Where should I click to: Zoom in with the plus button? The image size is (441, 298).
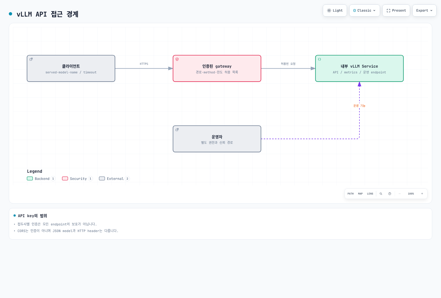point(422,194)
